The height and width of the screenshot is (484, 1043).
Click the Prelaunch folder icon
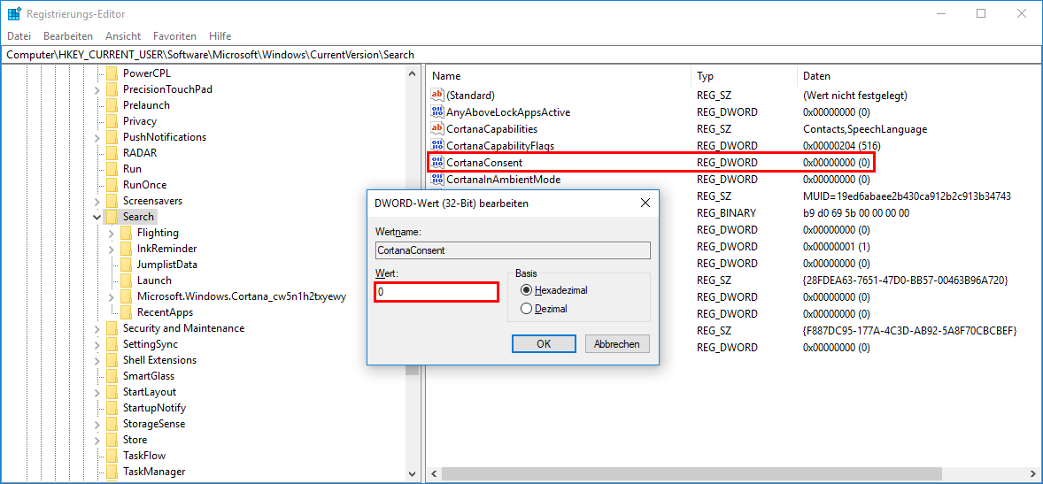[112, 105]
